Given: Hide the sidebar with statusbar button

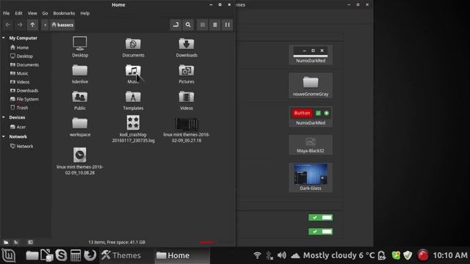Looking at the screenshot, I should [x=30, y=242].
